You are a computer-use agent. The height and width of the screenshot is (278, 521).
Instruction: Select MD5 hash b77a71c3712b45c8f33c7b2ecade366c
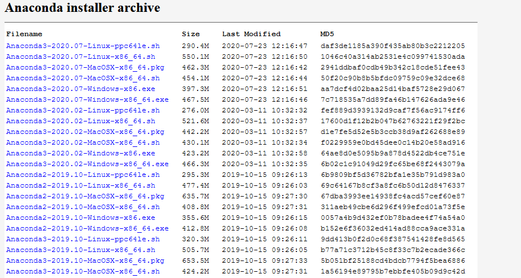393,250
